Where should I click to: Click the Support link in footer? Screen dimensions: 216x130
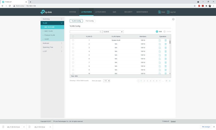point(173,121)
